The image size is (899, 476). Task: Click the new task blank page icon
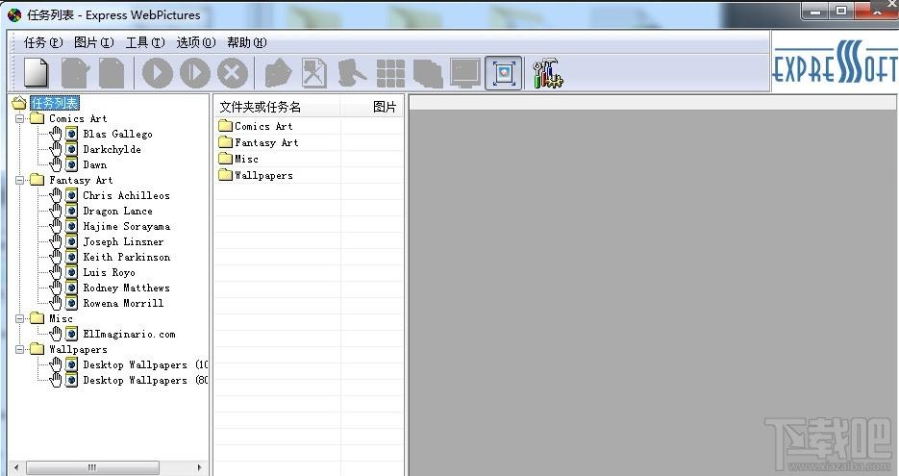(x=37, y=73)
